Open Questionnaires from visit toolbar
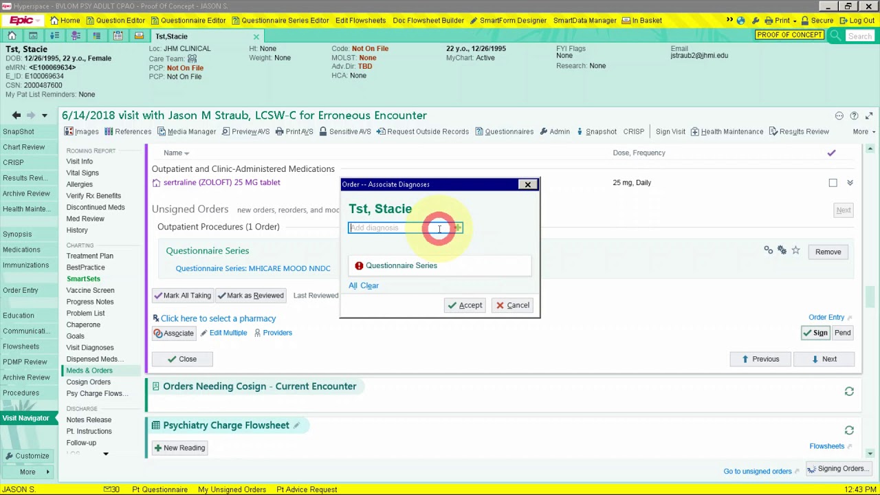 pyautogui.click(x=503, y=131)
